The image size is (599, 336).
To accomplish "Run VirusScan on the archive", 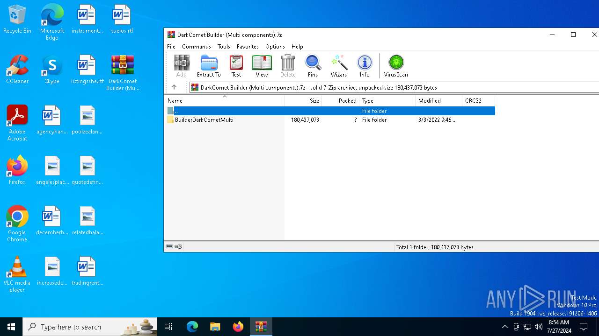I will (396, 66).
